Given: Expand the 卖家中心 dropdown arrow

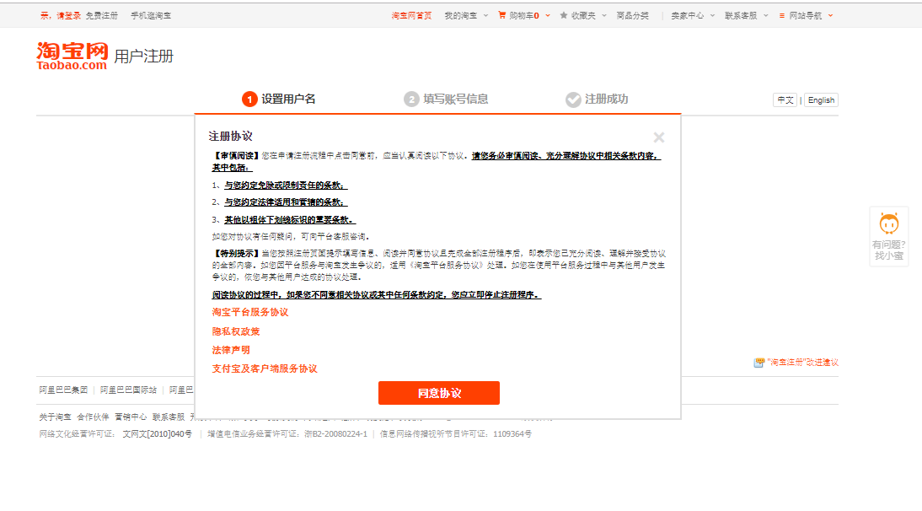Looking at the screenshot, I should click(x=712, y=16).
